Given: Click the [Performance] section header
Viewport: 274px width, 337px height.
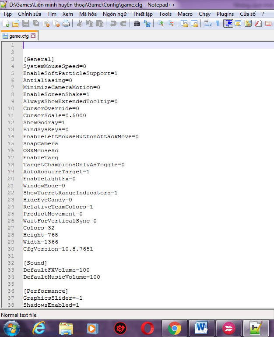Looking at the screenshot, I should click(x=46, y=291).
